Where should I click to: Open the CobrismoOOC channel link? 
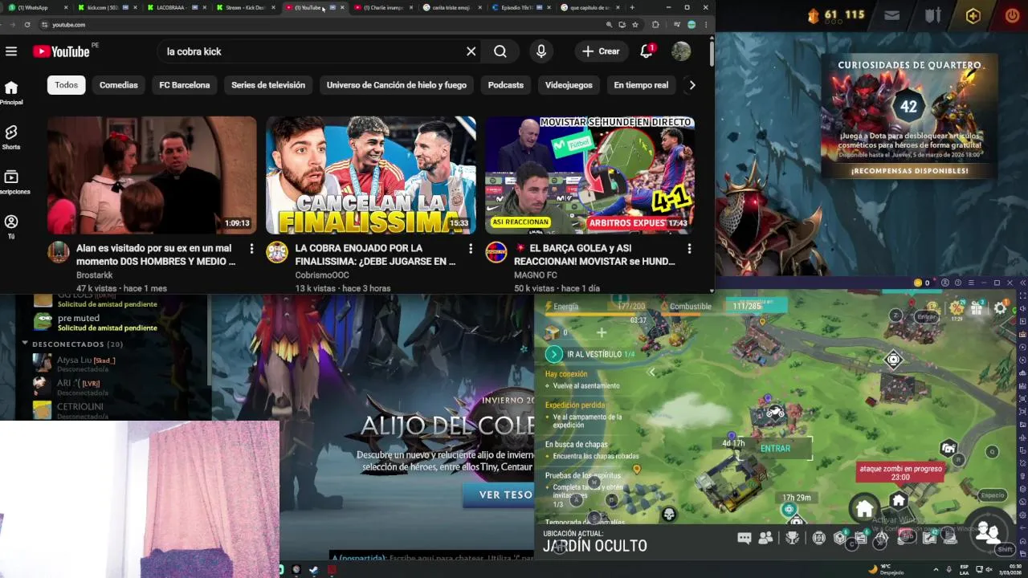(x=322, y=275)
